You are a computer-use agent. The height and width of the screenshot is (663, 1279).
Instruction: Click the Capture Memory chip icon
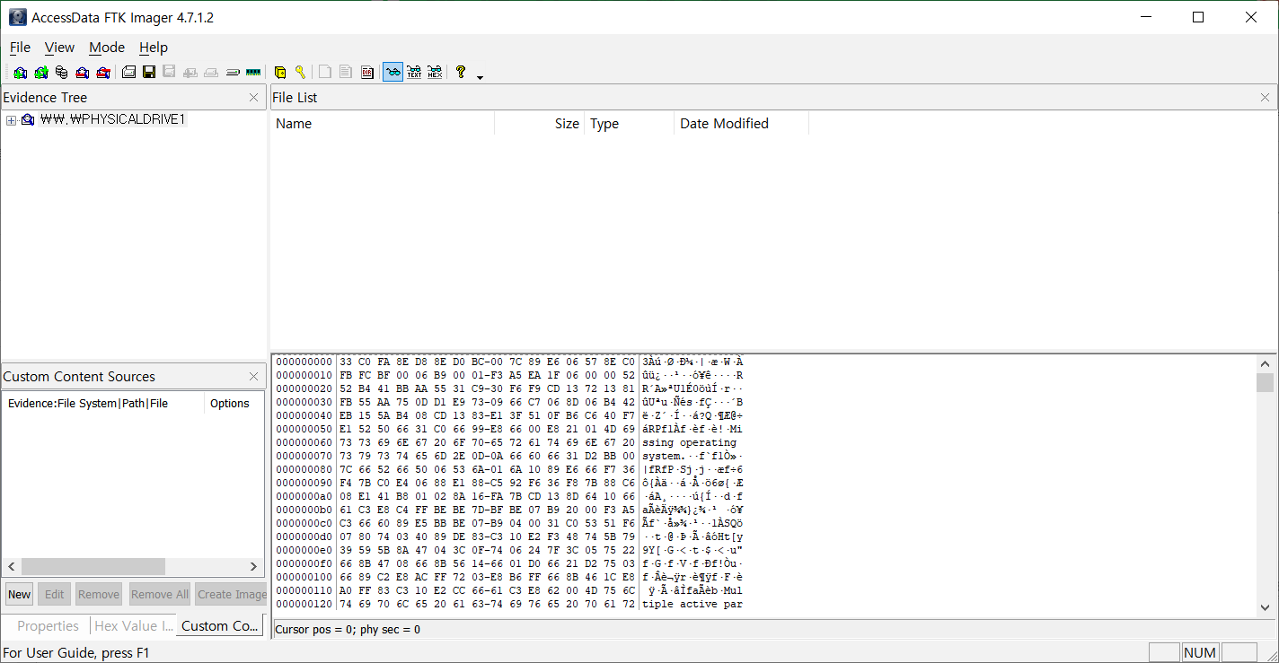pyautogui.click(x=253, y=73)
